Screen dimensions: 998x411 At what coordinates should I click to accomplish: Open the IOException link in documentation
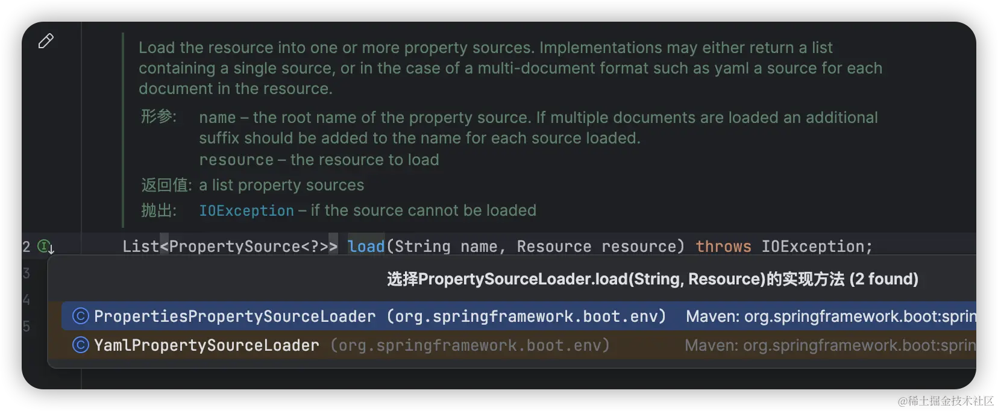246,210
